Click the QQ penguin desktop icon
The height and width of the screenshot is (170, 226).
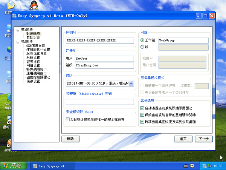[34, 5]
